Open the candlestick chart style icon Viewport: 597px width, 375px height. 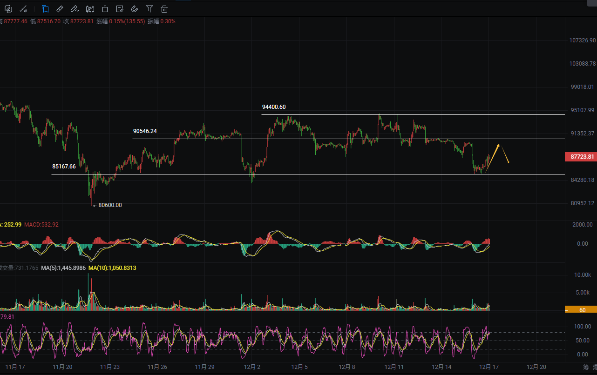coord(90,8)
